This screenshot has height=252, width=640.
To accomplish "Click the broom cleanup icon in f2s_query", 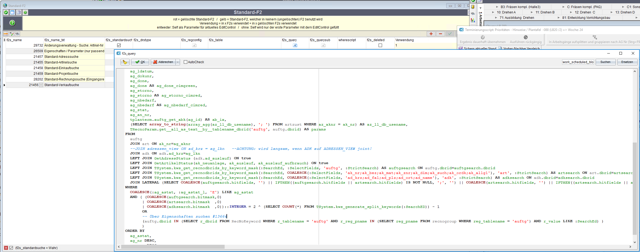I will pyautogui.click(x=125, y=62).
